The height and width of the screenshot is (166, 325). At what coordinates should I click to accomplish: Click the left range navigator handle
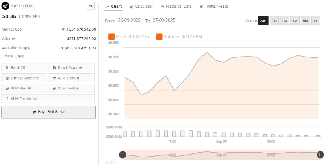click(123, 155)
